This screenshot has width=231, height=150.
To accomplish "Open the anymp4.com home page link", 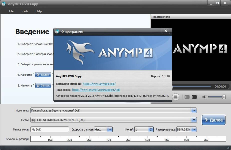I will (x=99, y=84).
